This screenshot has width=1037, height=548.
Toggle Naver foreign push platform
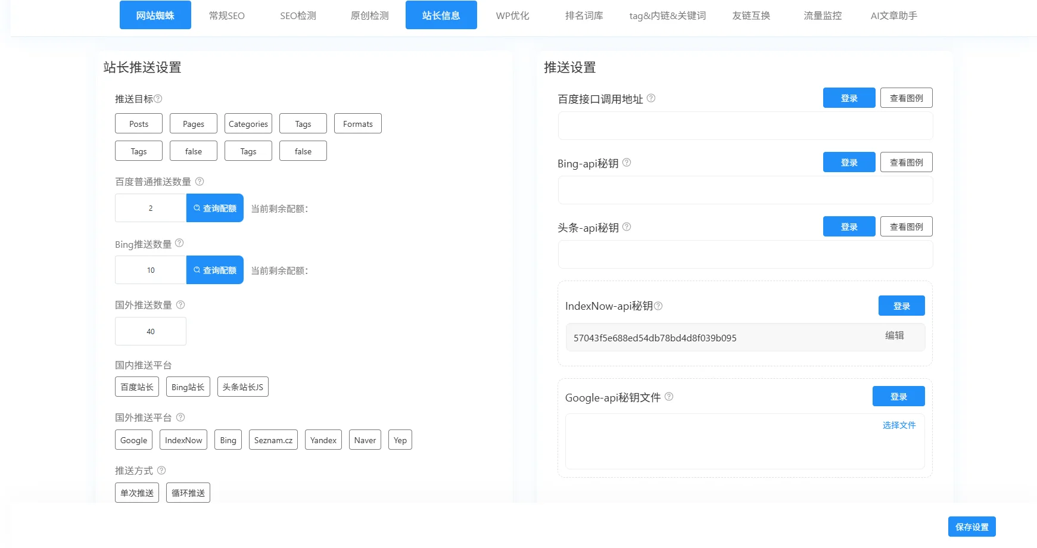point(365,440)
